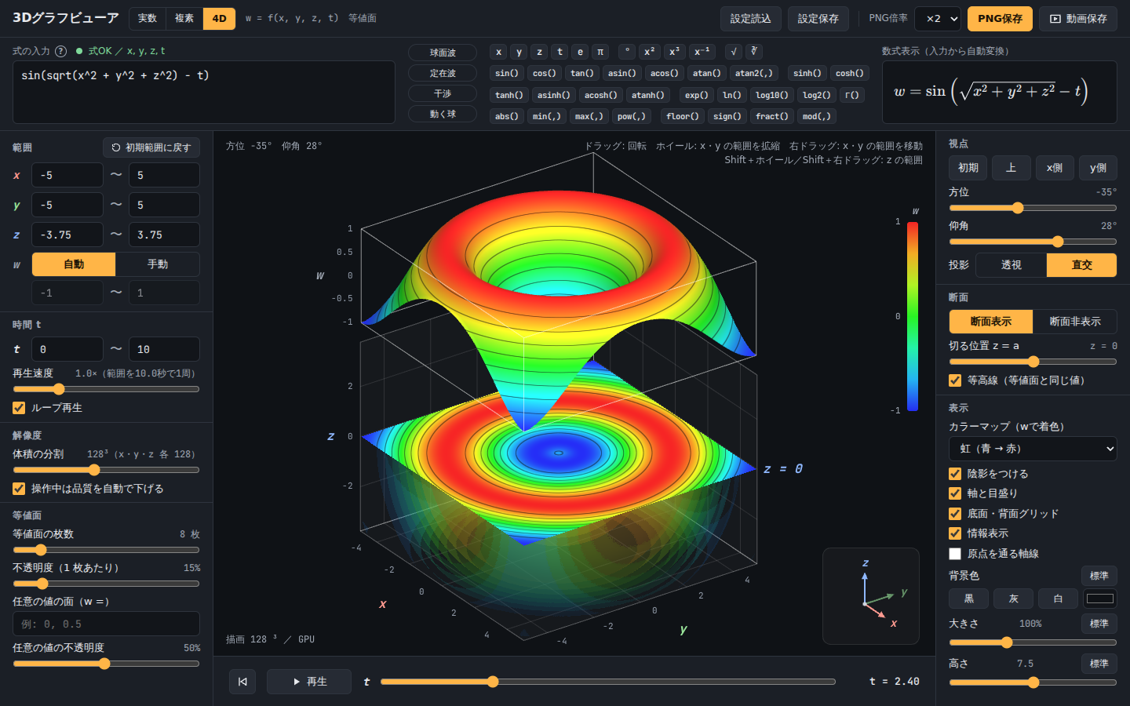This screenshot has width=1130, height=706.
Task: Click 上 top view button
Action: 1012,168
